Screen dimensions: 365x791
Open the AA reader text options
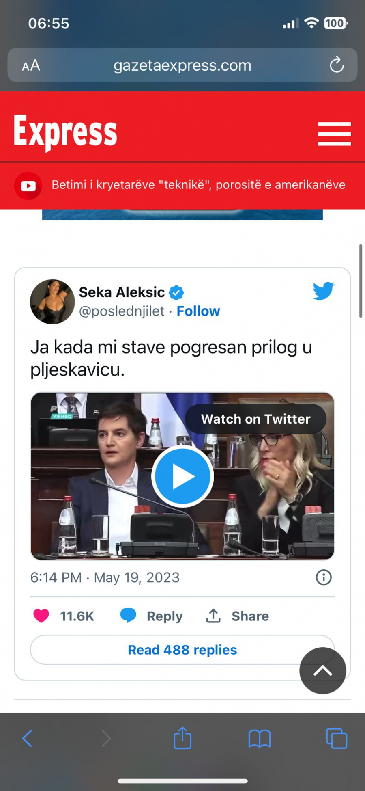click(x=31, y=65)
